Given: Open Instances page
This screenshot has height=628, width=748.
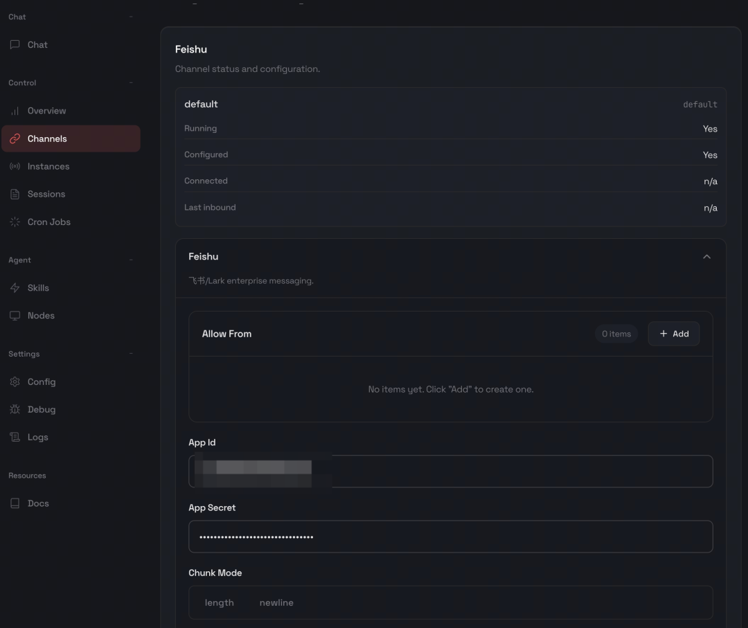Looking at the screenshot, I should (71, 166).
